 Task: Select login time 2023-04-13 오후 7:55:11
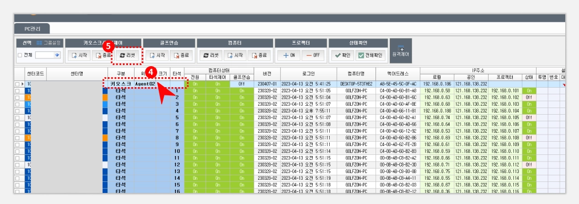pyautogui.click(x=308, y=111)
